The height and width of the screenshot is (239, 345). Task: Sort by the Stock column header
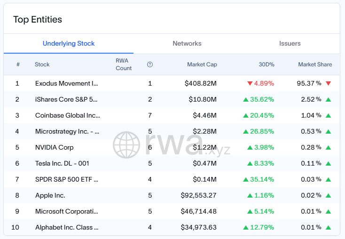pyautogui.click(x=42, y=64)
